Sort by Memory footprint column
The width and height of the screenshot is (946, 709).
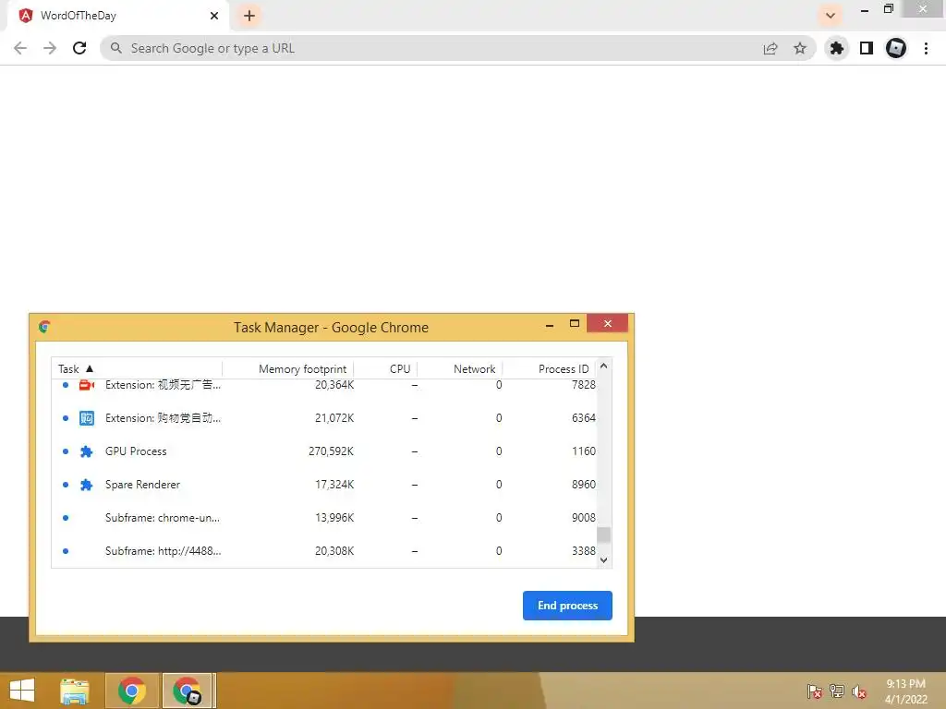pyautogui.click(x=288, y=369)
